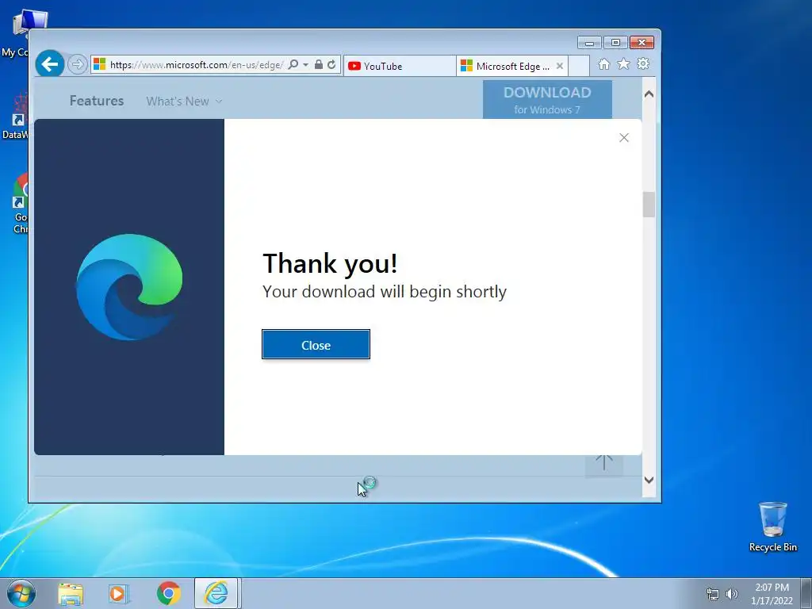The image size is (812, 609).
Task: Click the Show desktop strip on taskbar
Action: point(806,593)
